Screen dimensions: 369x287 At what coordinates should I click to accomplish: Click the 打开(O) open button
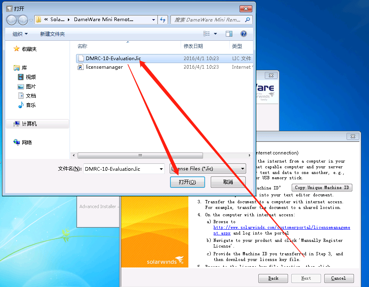(187, 182)
